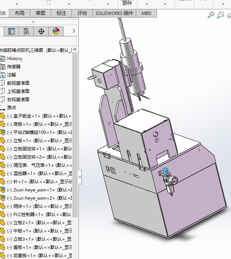Select the 后盖板<1> part
Screen dimensions: 231x259
(x=39, y=256)
